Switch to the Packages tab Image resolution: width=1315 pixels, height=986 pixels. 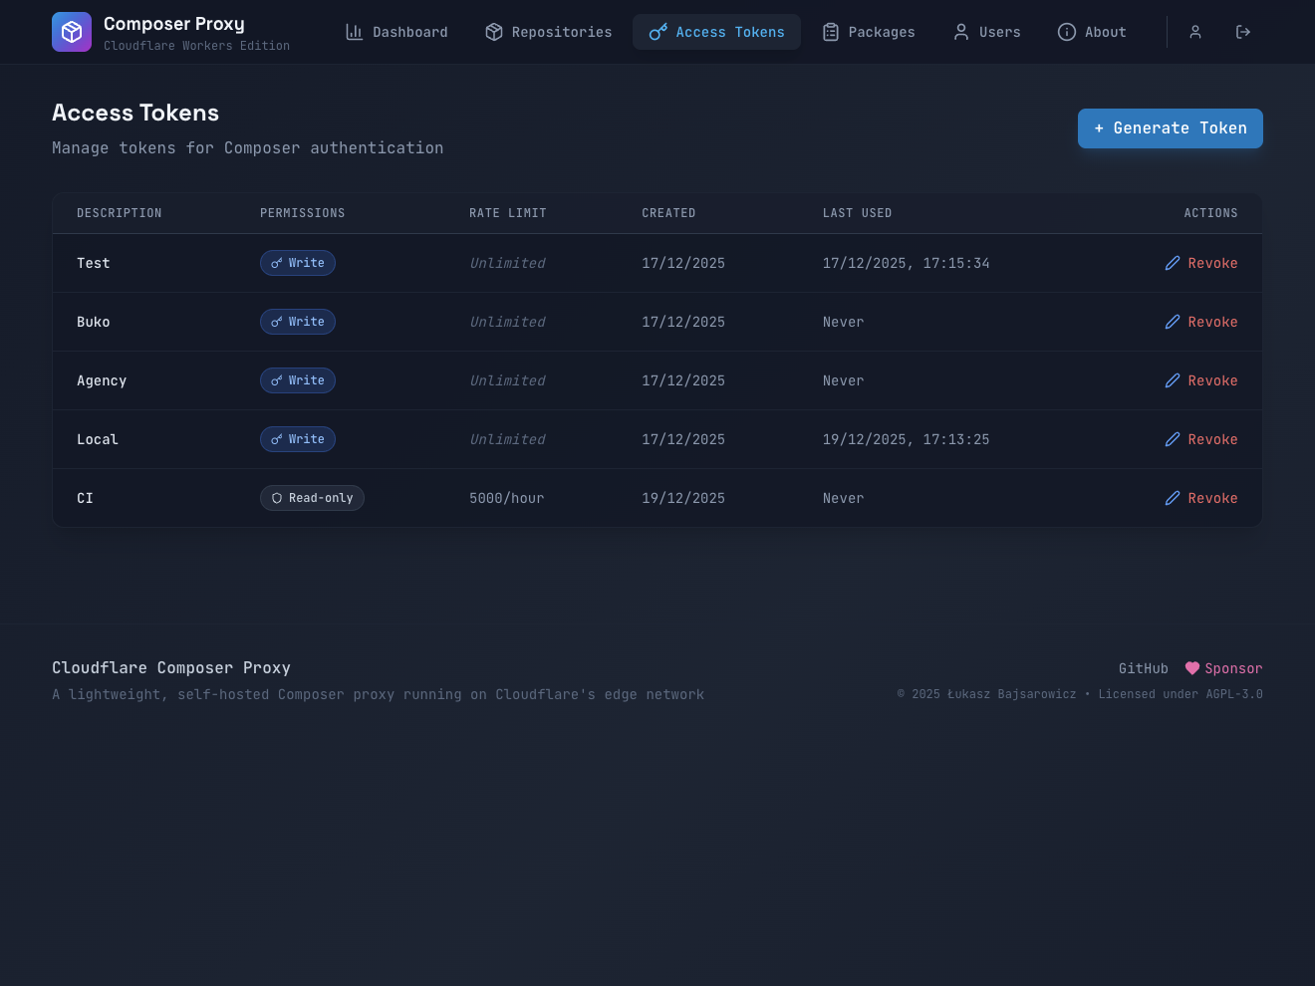(x=869, y=32)
